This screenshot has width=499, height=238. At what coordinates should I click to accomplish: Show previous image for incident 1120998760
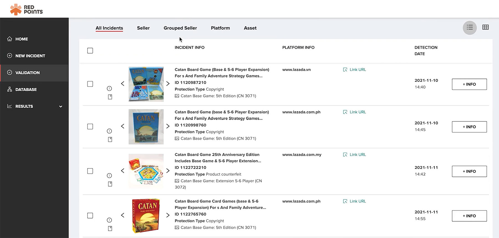pyautogui.click(x=123, y=126)
